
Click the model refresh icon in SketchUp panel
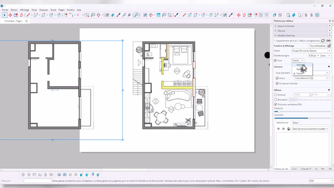[x=323, y=41]
